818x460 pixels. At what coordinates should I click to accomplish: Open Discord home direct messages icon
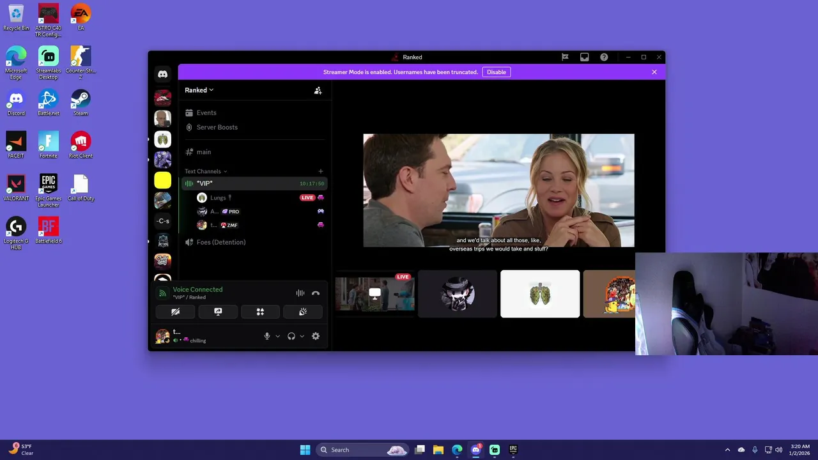163,75
